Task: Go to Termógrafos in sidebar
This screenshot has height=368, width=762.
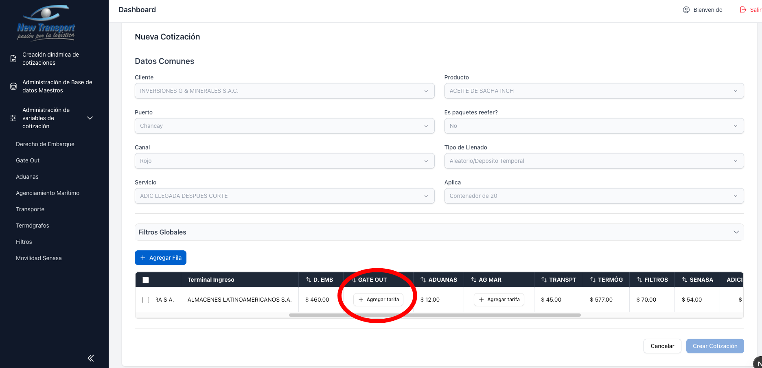Action: click(33, 226)
